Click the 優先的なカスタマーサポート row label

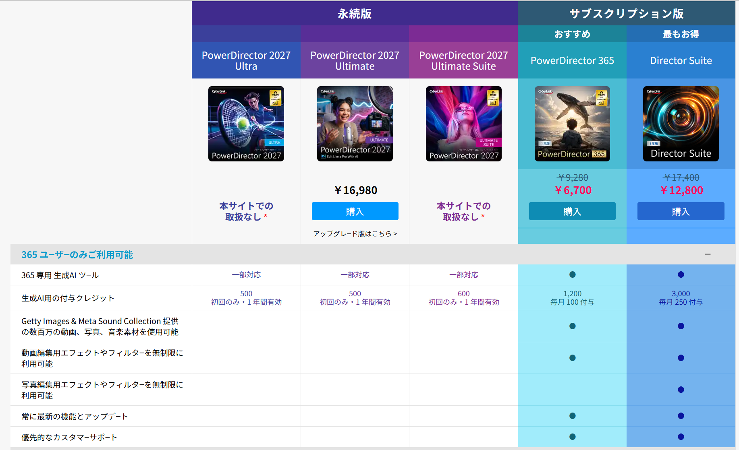(69, 438)
